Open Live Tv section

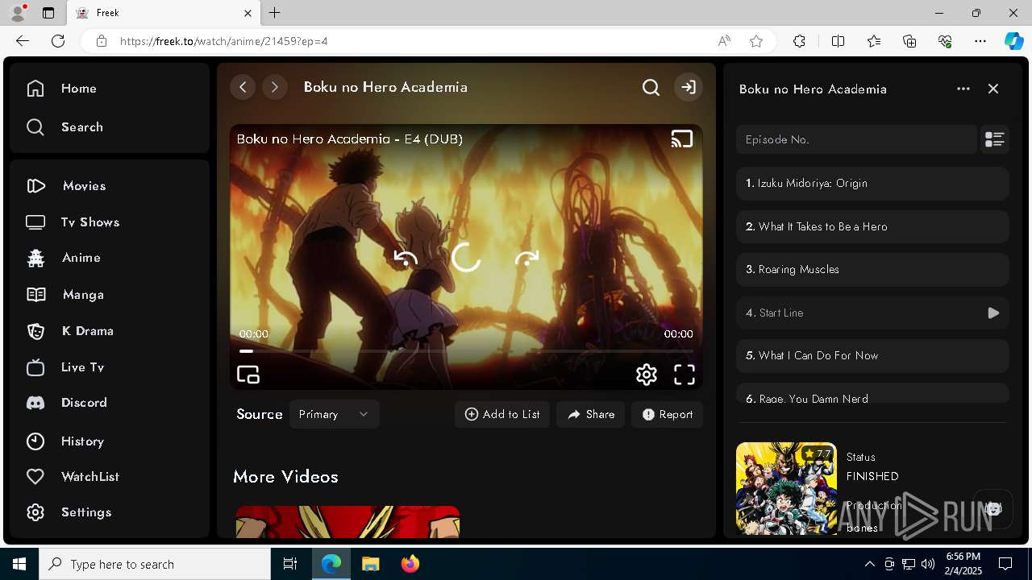pos(65,367)
